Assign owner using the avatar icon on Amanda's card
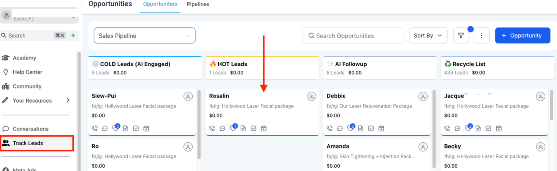The height and width of the screenshot is (171, 557). coord(423,147)
